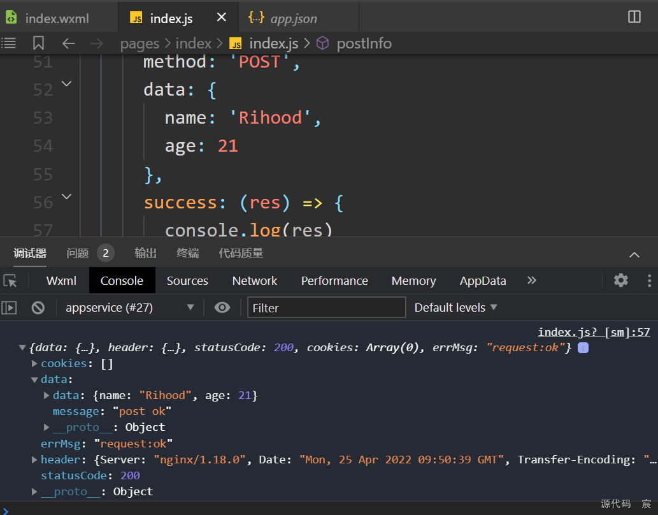Open the devtools three-dot menu

coord(649,280)
